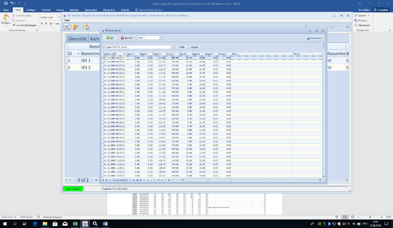Open the Einfügen ribbon tab

tap(31, 10)
